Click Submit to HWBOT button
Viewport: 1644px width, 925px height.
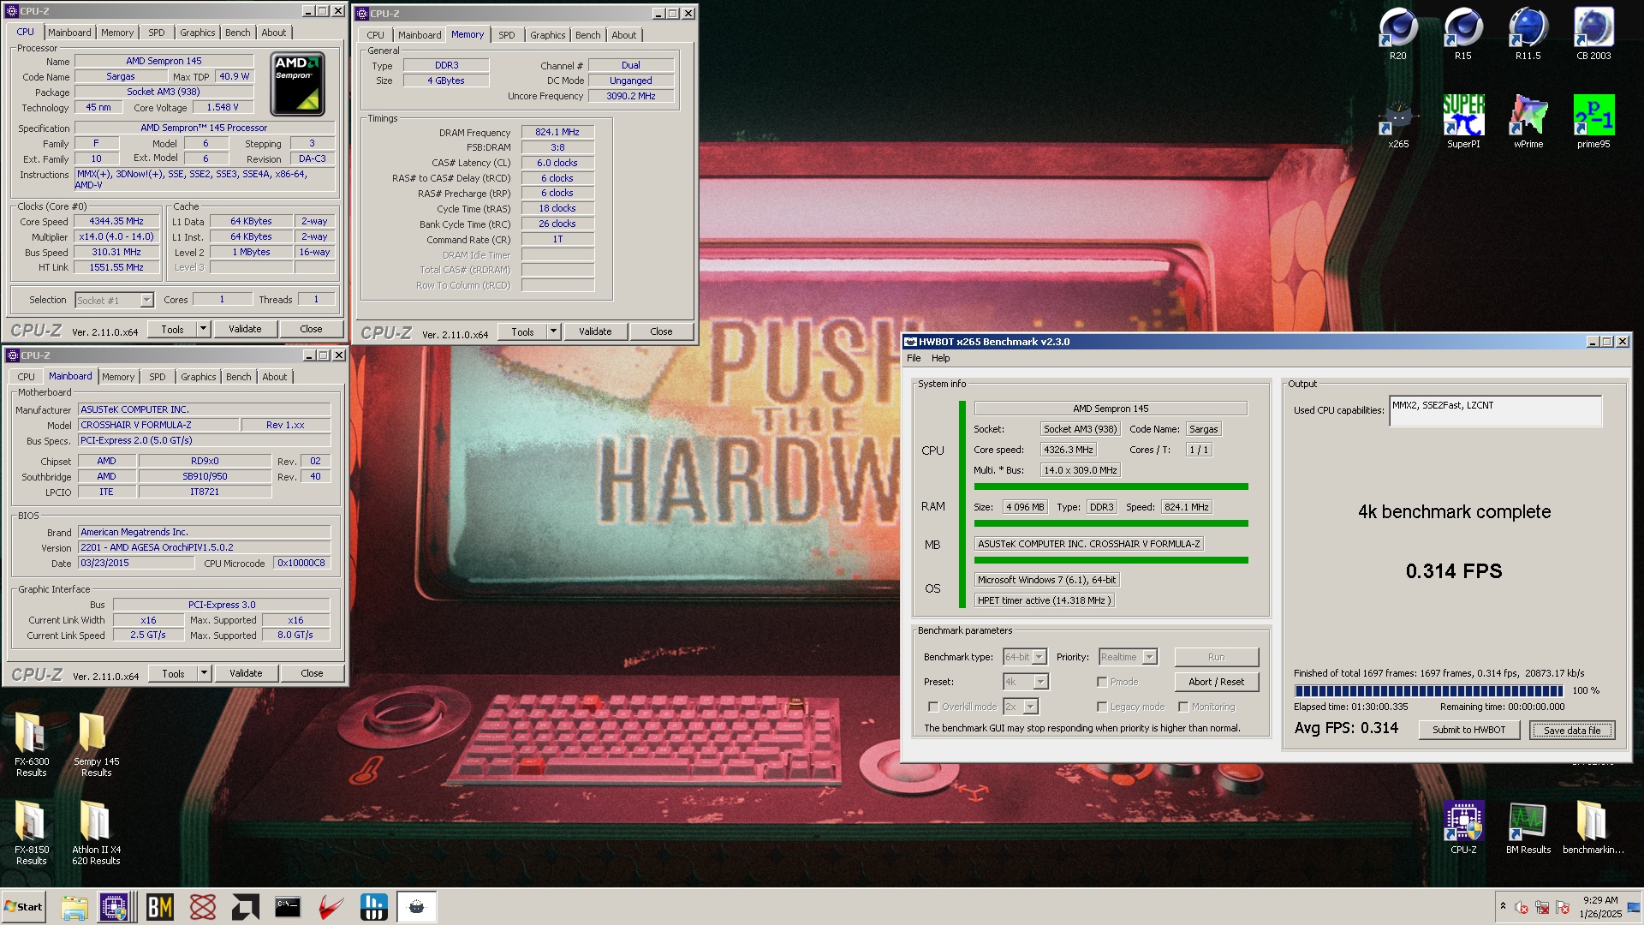pyautogui.click(x=1468, y=730)
